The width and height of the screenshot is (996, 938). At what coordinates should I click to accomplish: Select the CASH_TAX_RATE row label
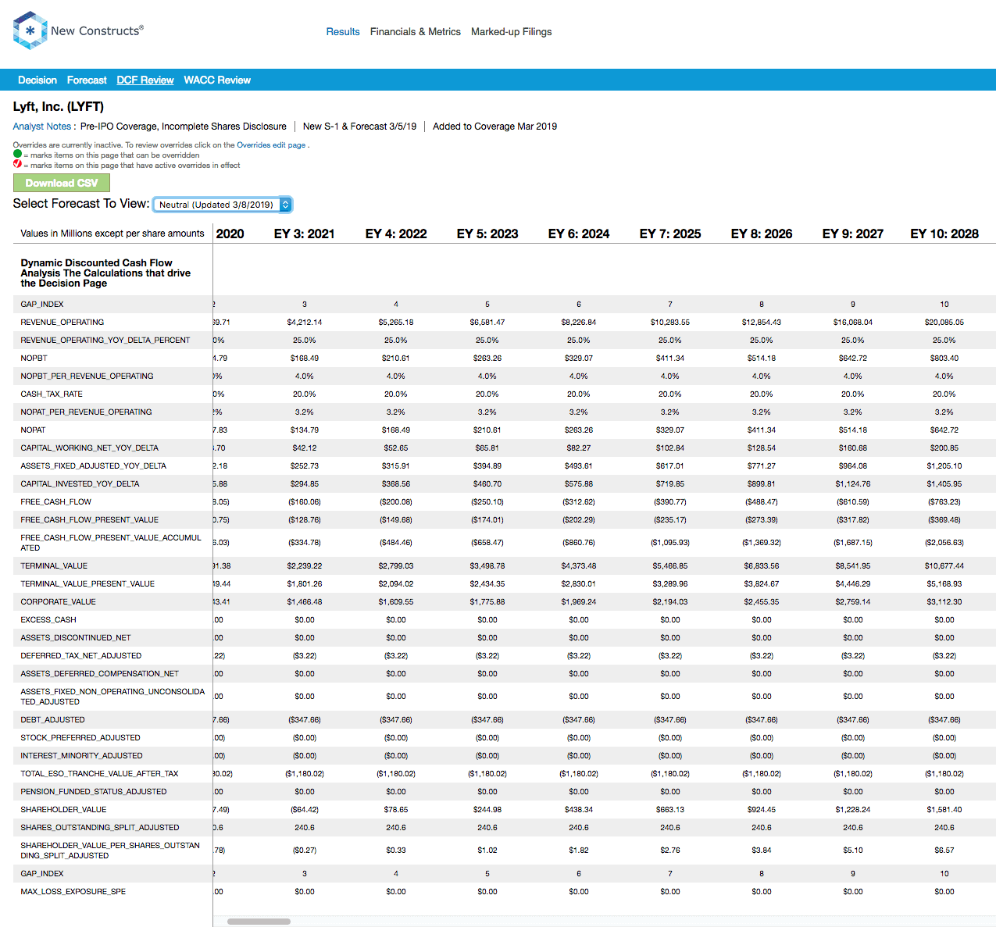coord(52,394)
